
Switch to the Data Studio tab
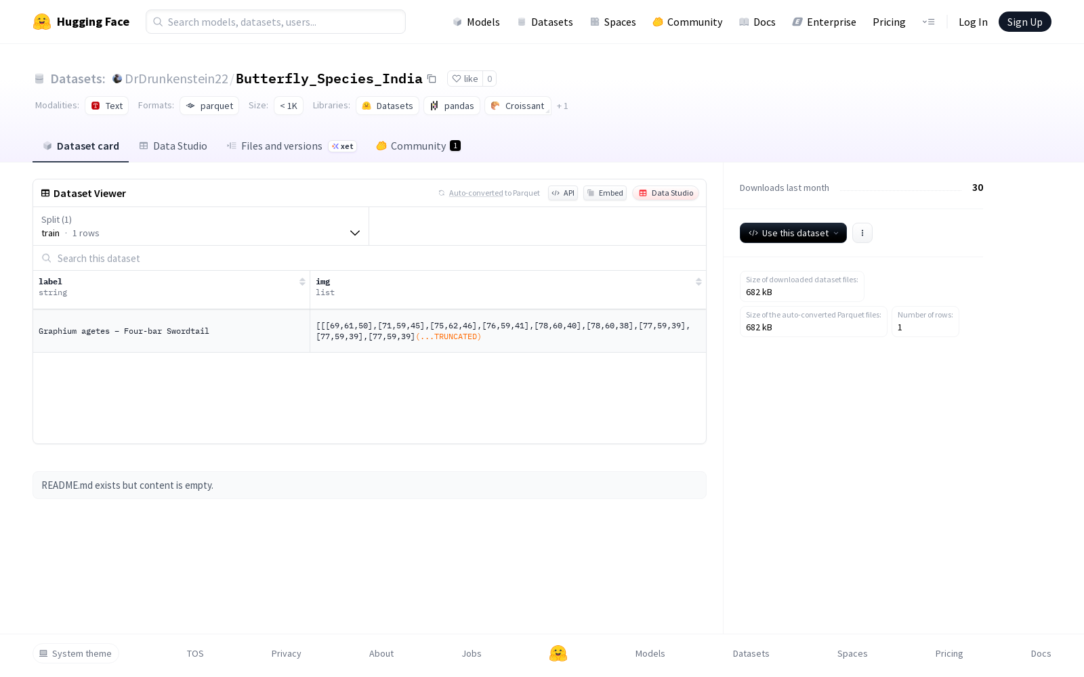coord(173,146)
